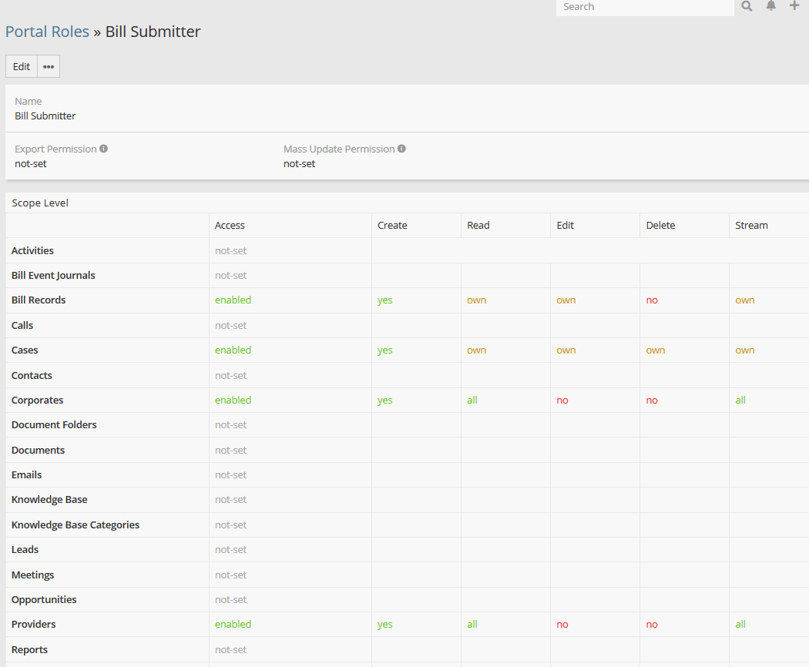Click enabled access value for Cases

233,350
